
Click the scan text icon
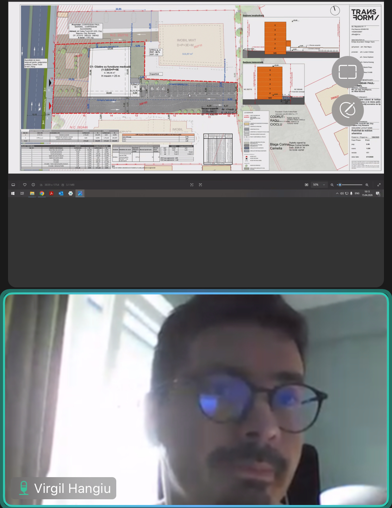(x=200, y=185)
